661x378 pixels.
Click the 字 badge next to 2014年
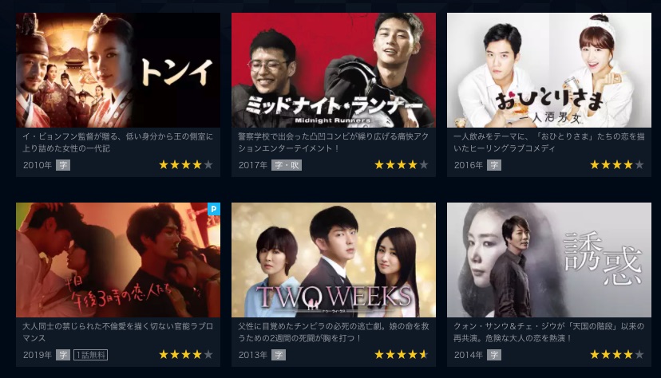[x=494, y=355]
